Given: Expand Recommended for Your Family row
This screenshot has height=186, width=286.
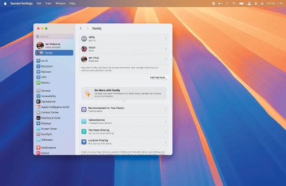Looking at the screenshot, I should [x=123, y=109].
